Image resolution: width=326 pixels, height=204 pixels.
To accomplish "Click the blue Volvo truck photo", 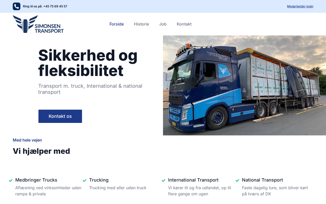I will (244, 85).
